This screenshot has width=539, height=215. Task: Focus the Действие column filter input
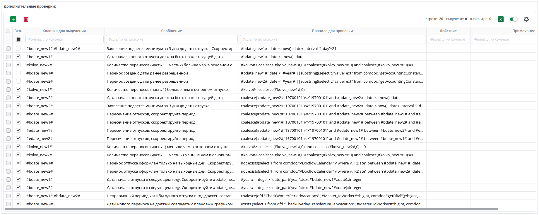pos(448,39)
